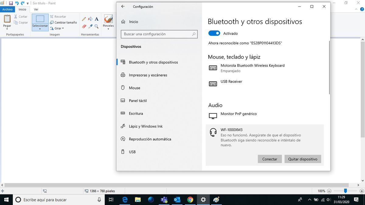This screenshot has height=205, width=365.
Task: Click the Settings gear icon in taskbar
Action: click(x=203, y=200)
